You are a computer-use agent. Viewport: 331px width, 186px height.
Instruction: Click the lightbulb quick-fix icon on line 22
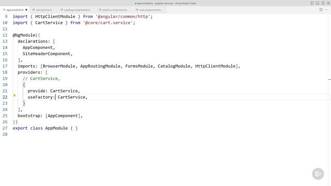14,96
